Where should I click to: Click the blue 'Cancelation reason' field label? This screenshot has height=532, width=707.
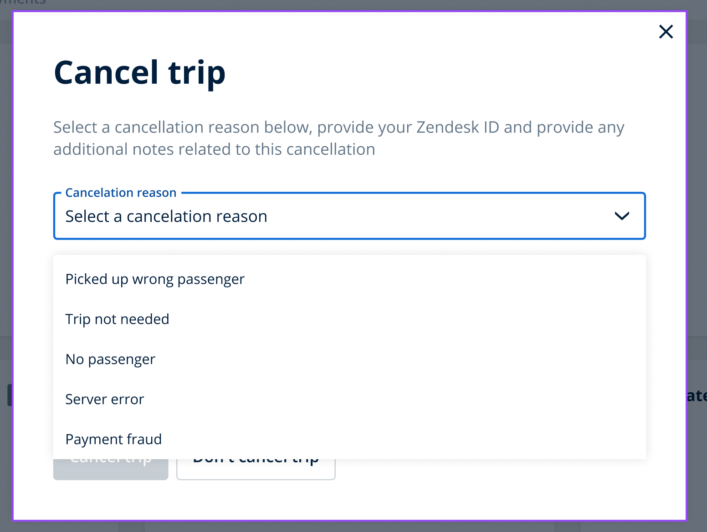click(x=121, y=193)
